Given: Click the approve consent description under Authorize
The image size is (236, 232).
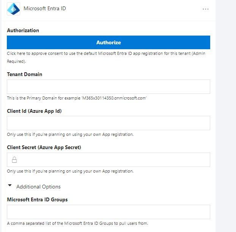Looking at the screenshot, I should 106,58.
